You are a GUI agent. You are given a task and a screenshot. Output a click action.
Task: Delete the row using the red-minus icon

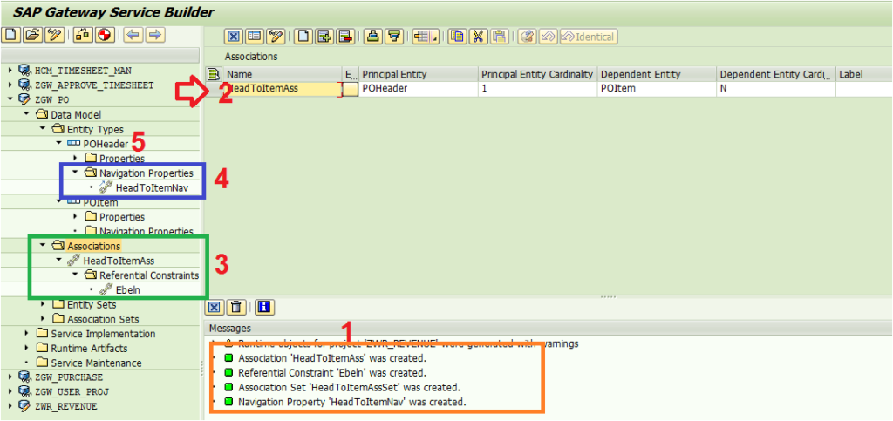[x=345, y=37]
